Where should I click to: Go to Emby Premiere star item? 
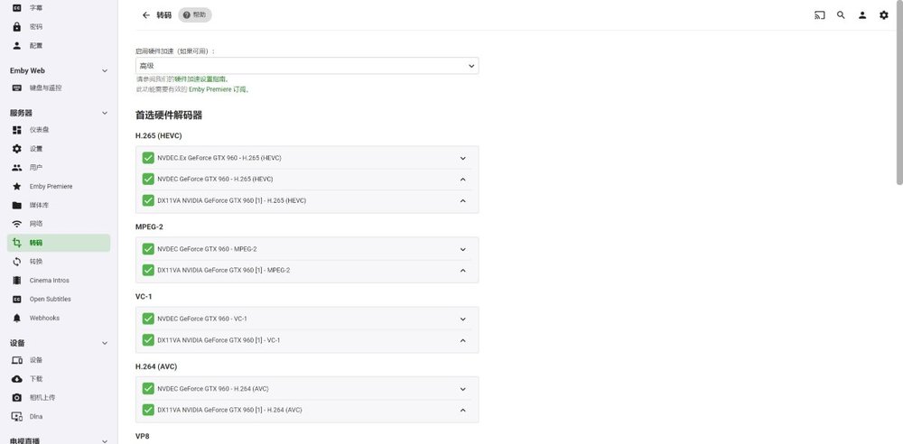tap(51, 186)
